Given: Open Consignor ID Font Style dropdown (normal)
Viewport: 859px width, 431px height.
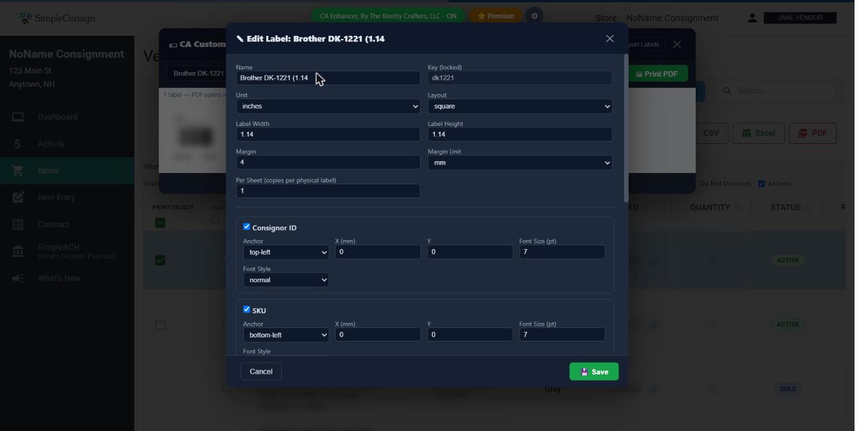Looking at the screenshot, I should 286,280.
